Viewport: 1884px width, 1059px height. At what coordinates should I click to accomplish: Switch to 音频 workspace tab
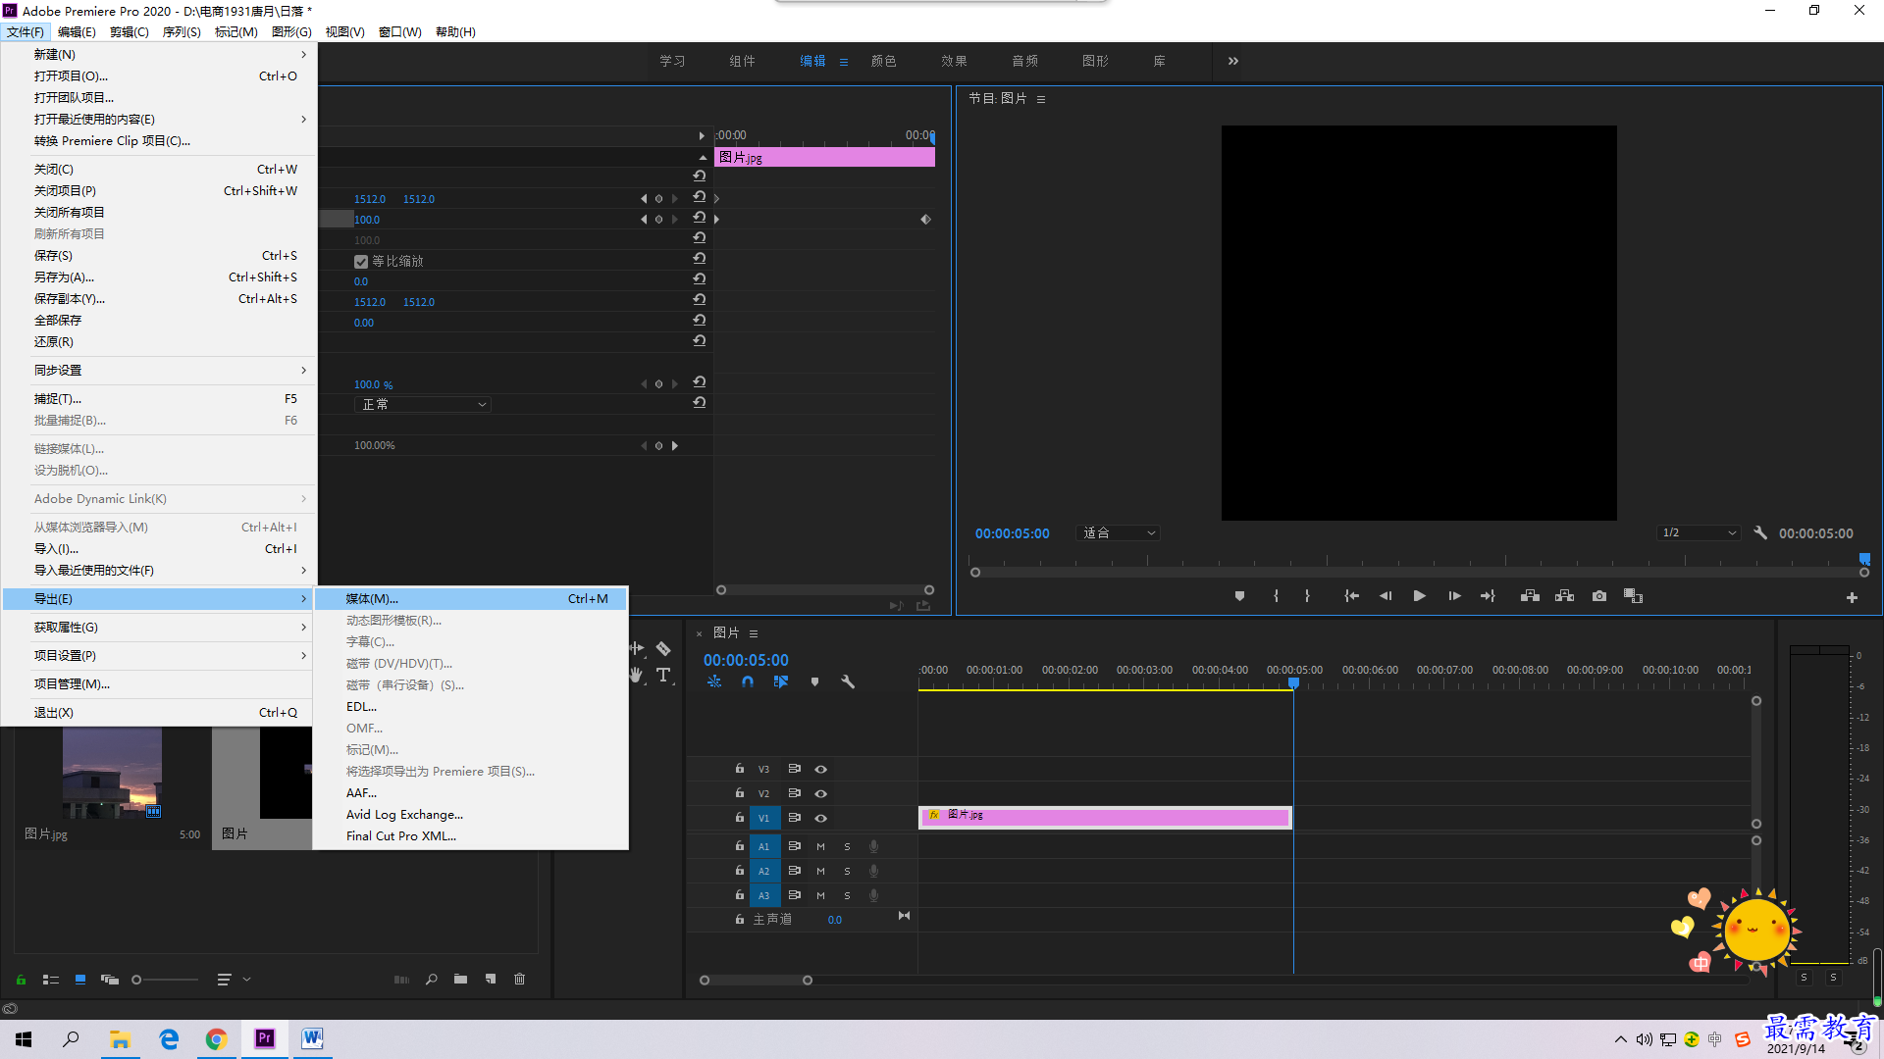click(1024, 61)
